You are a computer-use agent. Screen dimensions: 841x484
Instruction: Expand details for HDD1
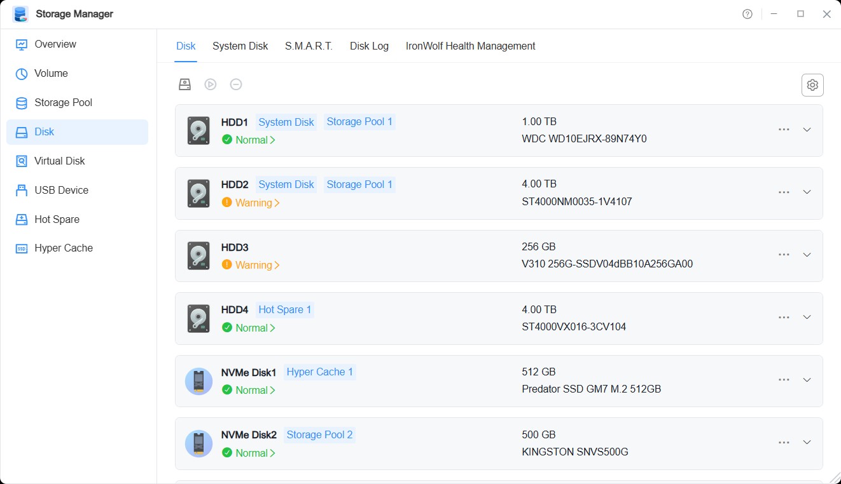(807, 130)
